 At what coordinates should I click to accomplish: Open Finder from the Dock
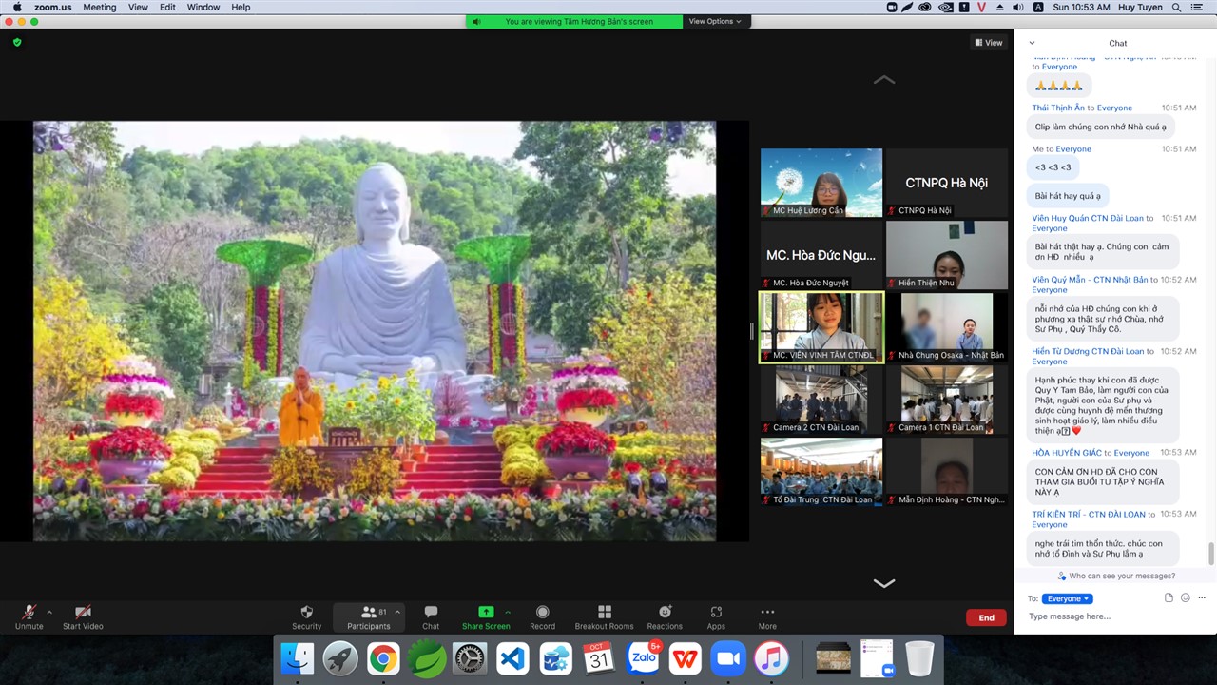tap(298, 658)
